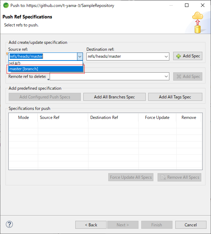
Task: Click the help question mark icon
Action: (9, 224)
